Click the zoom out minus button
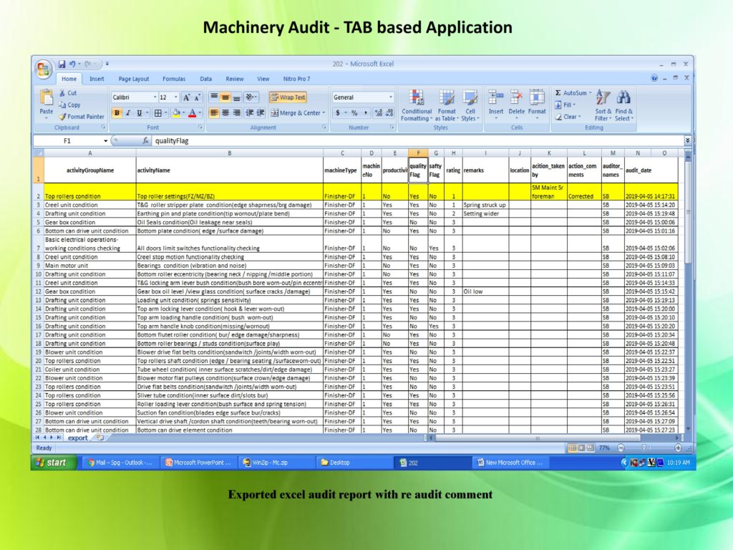This screenshot has width=733, height=550. click(621, 448)
